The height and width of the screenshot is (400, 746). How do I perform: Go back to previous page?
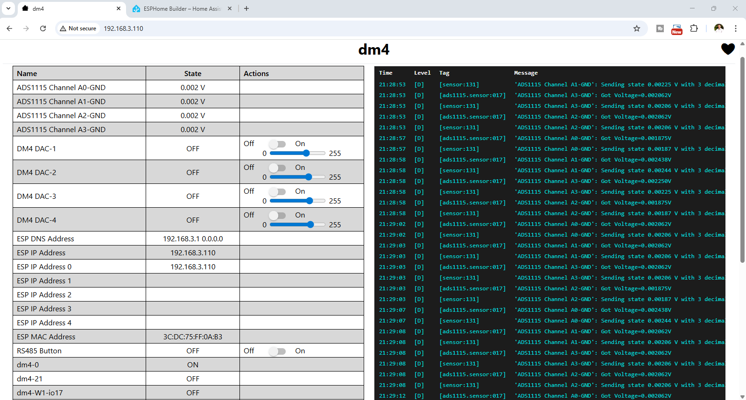click(x=9, y=28)
